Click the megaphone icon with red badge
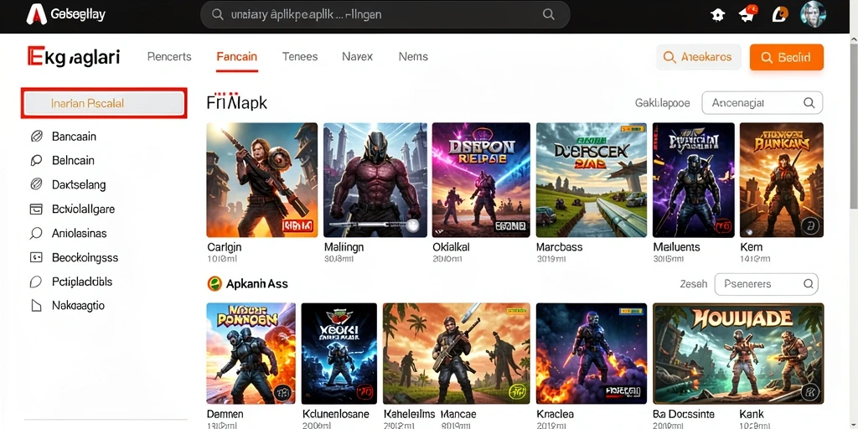The width and height of the screenshot is (858, 429). [x=748, y=13]
